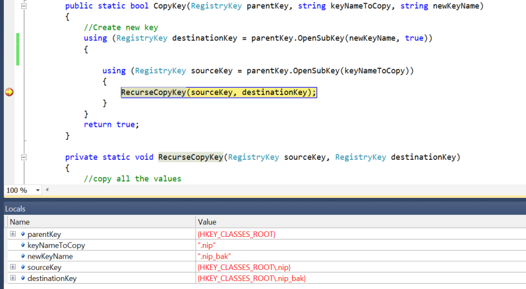Viewport: 526px width, 289px height.
Task: Click the value ".nip_bak"
Action: [214, 257]
